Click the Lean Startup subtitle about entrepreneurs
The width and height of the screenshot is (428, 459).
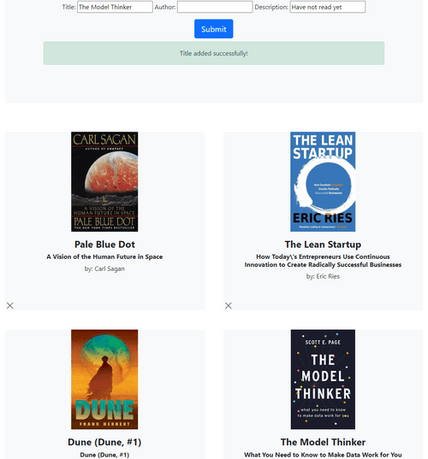(323, 261)
